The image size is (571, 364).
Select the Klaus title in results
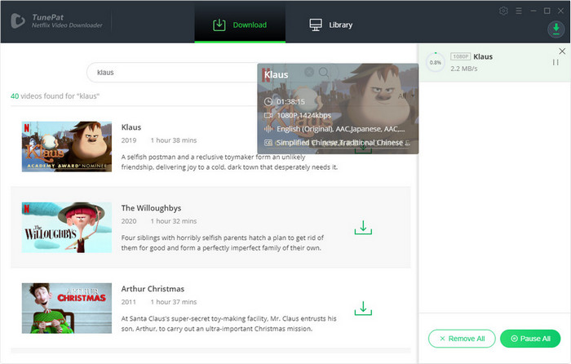tap(131, 127)
